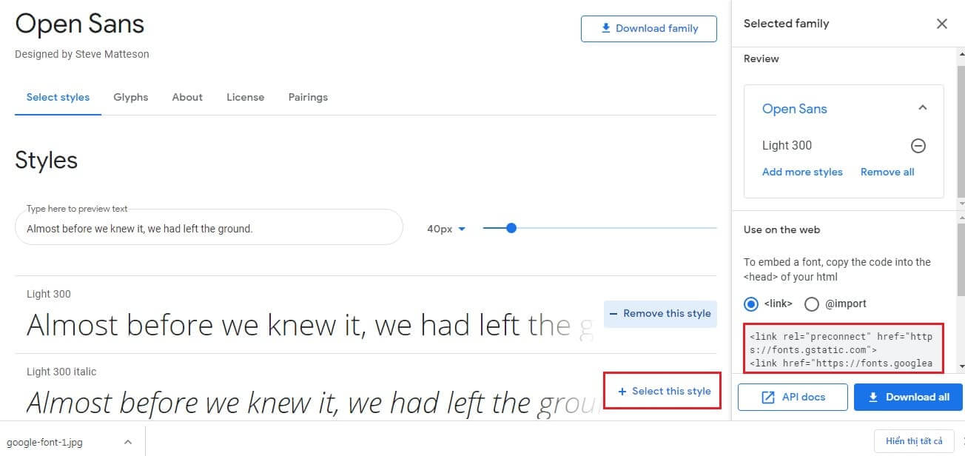Expand google-font-1.jpg download options chevron
The image size is (965, 456).
[x=127, y=441]
